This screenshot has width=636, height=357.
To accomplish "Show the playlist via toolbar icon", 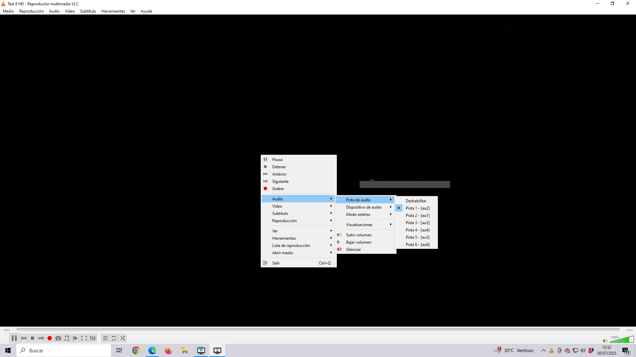I will pos(105,338).
